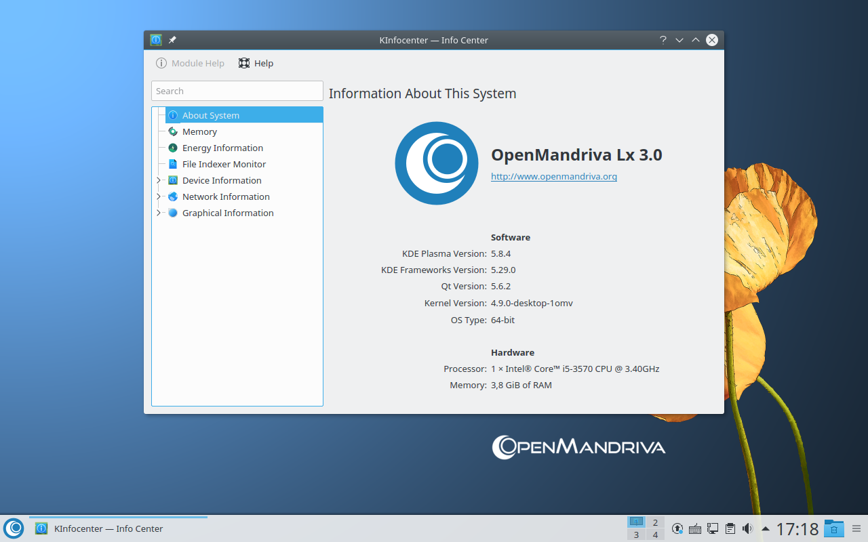Click the KInfocenter taskbar entry

[108, 528]
